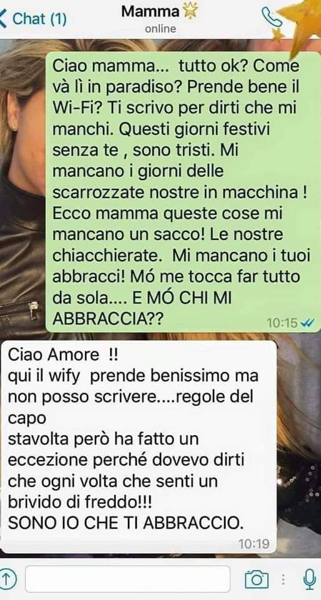Click the online status text
This screenshot has width=321, height=600.
[160, 29]
